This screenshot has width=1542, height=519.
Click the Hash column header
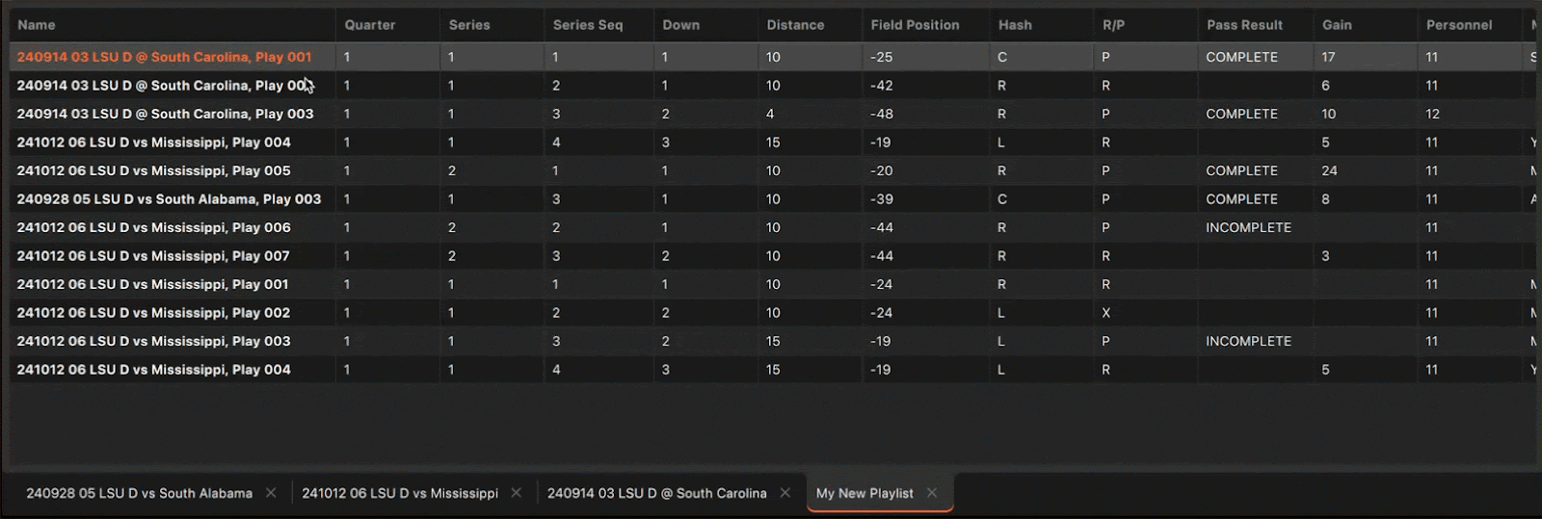point(1015,25)
